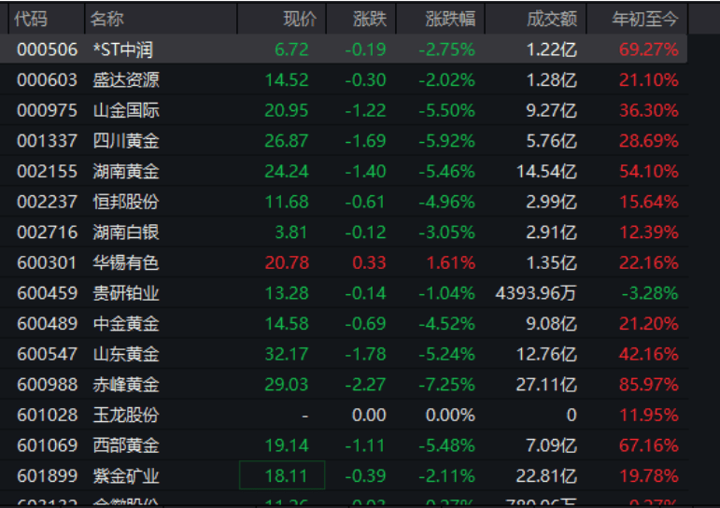720x508 pixels.
Task: Click stock code 002237
Action: [x=47, y=202]
